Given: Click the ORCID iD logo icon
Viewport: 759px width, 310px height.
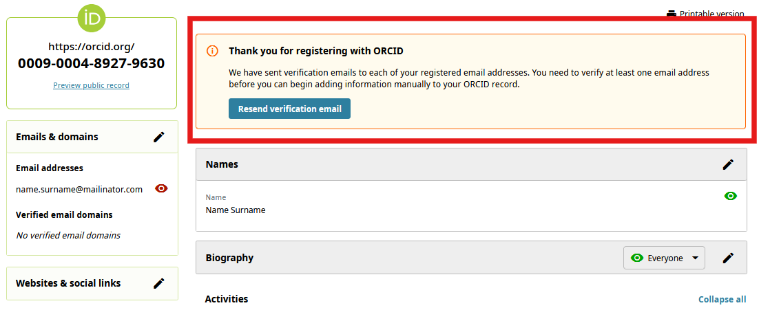Looking at the screenshot, I should click(x=91, y=19).
